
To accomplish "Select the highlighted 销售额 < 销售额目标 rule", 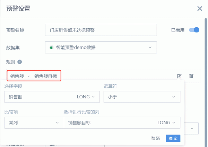I will pyautogui.click(x=34, y=76).
